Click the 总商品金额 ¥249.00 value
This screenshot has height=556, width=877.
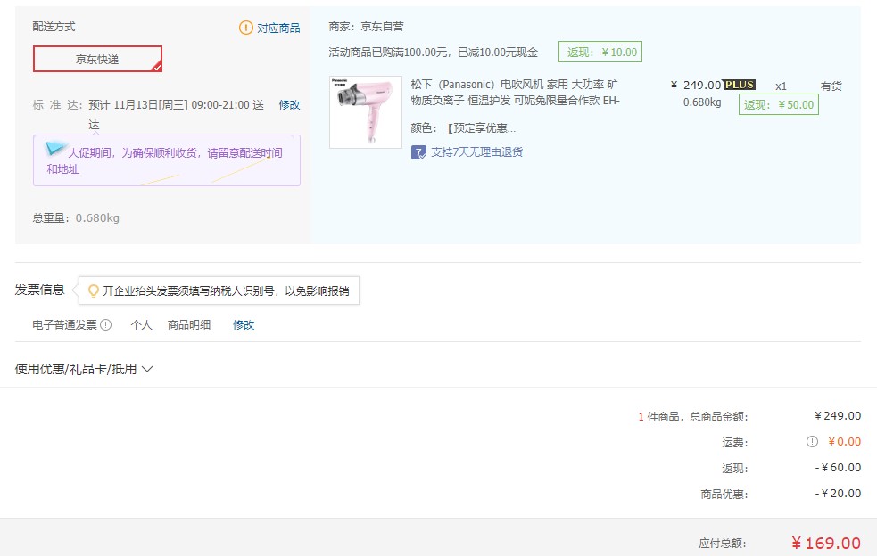click(838, 416)
